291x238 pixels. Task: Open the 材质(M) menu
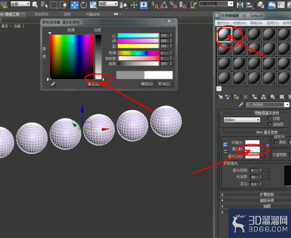click(240, 23)
